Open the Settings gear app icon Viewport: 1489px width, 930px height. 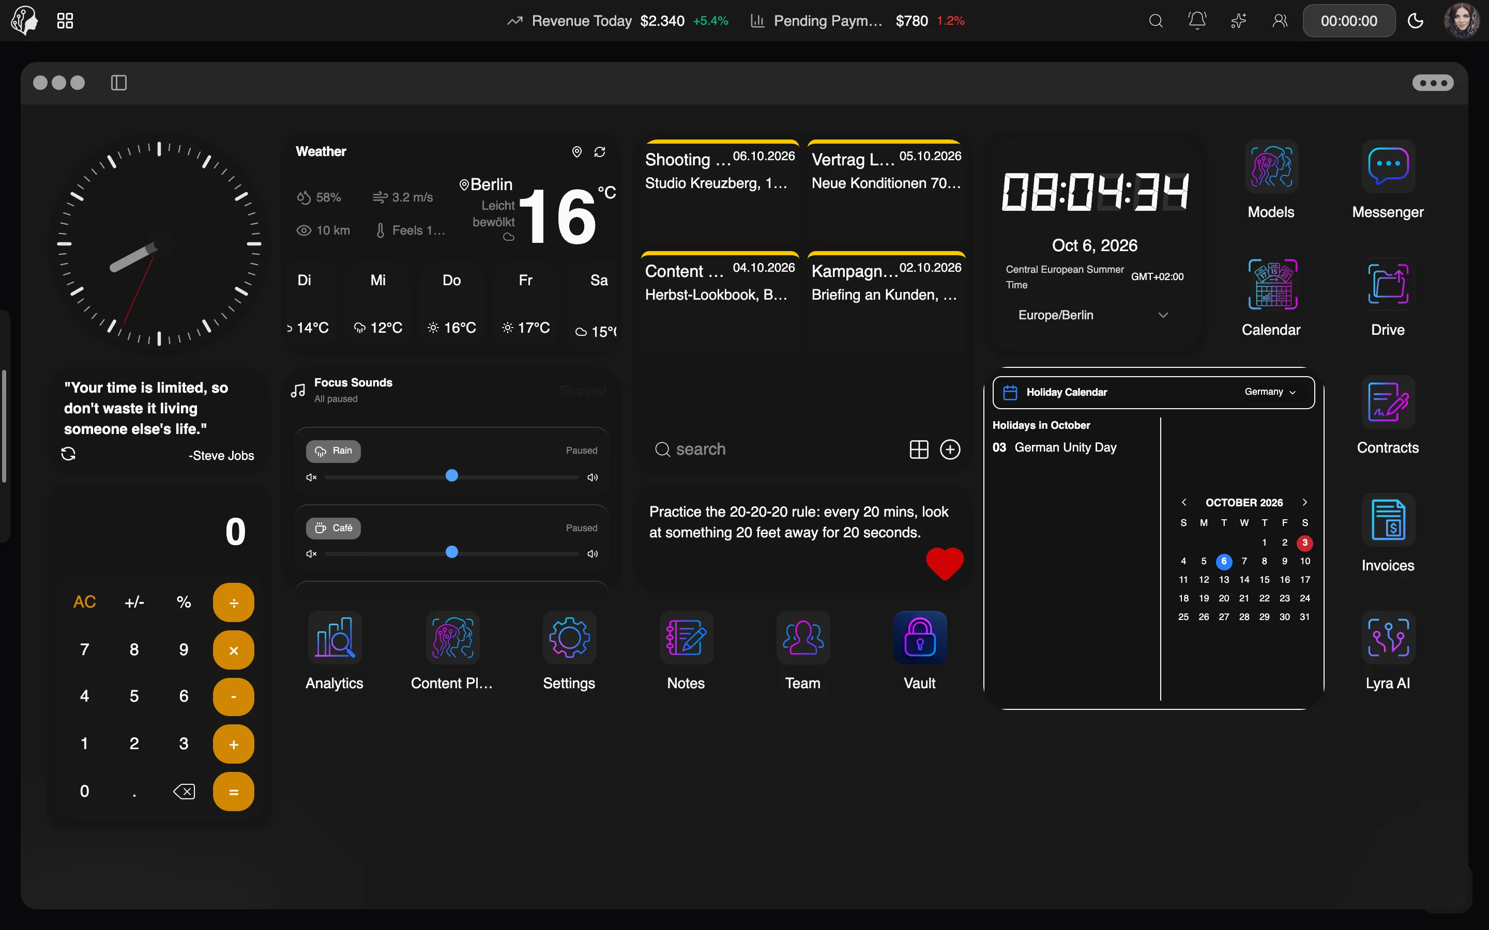coord(569,637)
